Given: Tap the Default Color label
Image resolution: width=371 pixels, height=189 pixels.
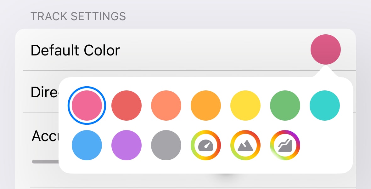Looking at the screenshot, I should (75, 50).
